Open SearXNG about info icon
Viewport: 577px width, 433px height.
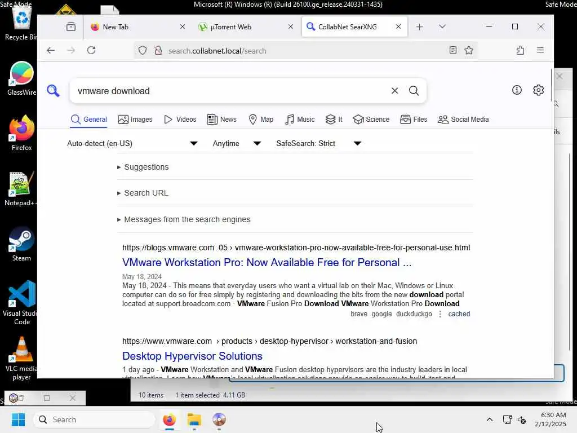tap(517, 90)
